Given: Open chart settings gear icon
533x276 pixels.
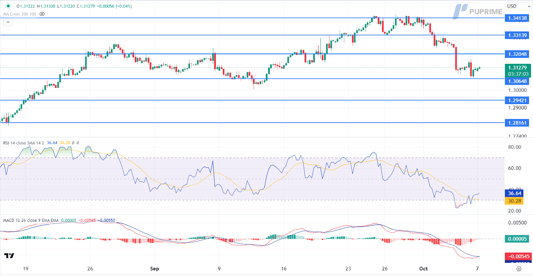Looking at the screenshot, I should coord(519,269).
